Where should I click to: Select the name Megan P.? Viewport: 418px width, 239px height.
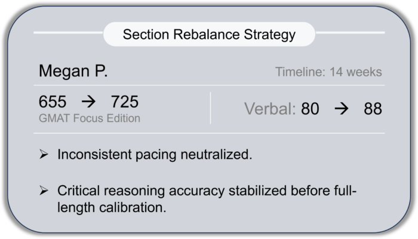pyautogui.click(x=73, y=71)
